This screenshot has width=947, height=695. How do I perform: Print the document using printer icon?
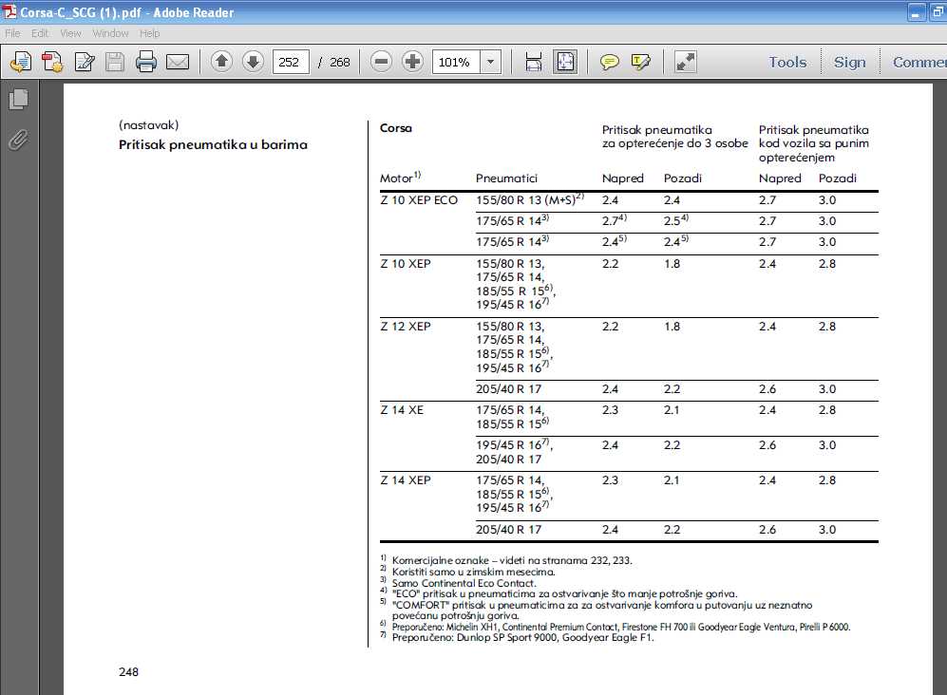(x=146, y=62)
